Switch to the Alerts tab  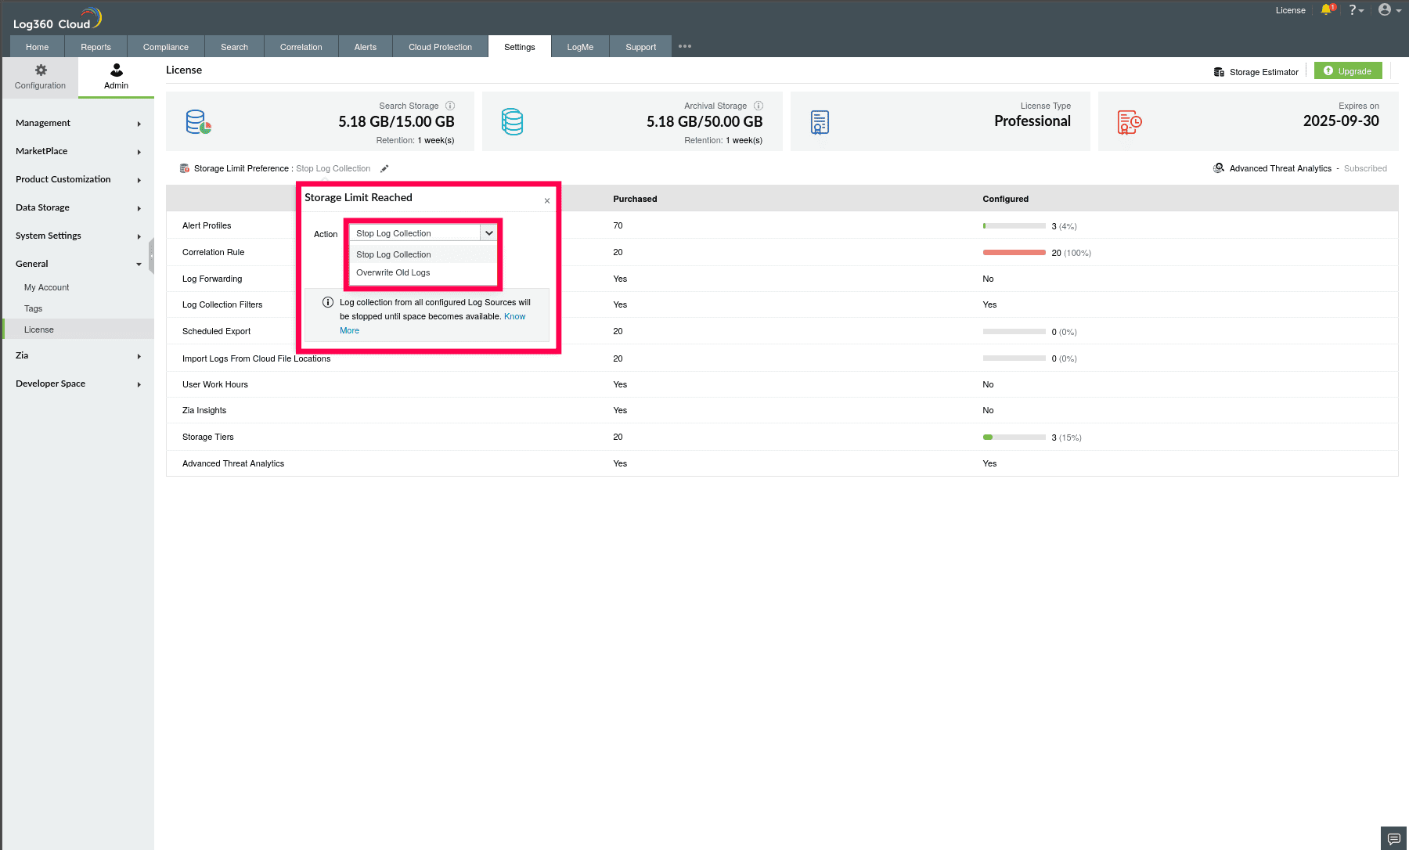pos(366,47)
